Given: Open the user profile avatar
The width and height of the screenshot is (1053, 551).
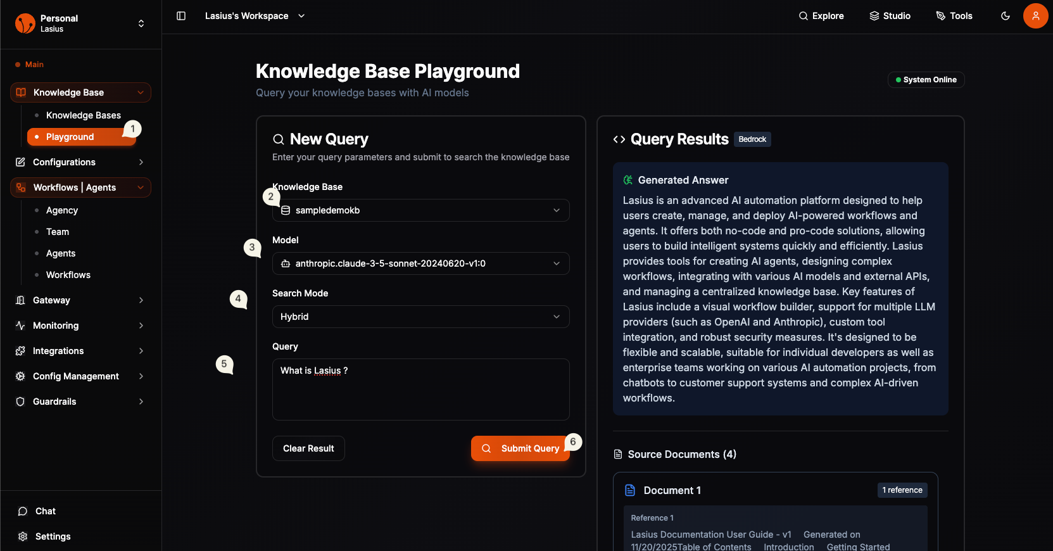Looking at the screenshot, I should pyautogui.click(x=1036, y=16).
